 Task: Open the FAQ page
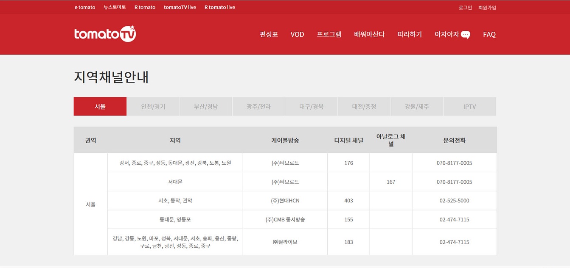(x=489, y=34)
